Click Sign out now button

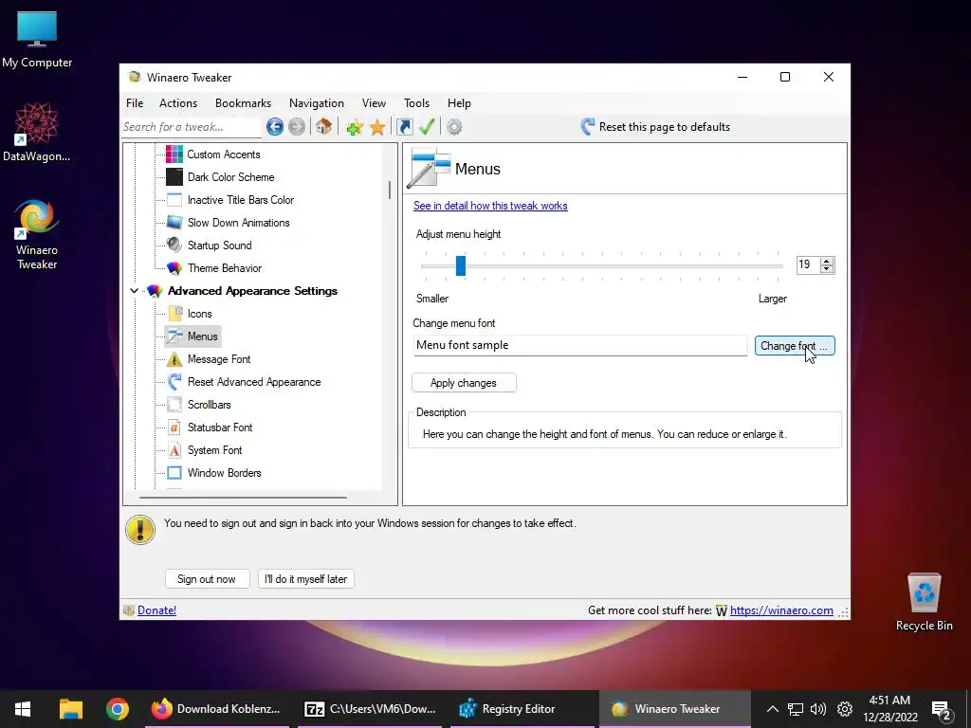pyautogui.click(x=207, y=579)
